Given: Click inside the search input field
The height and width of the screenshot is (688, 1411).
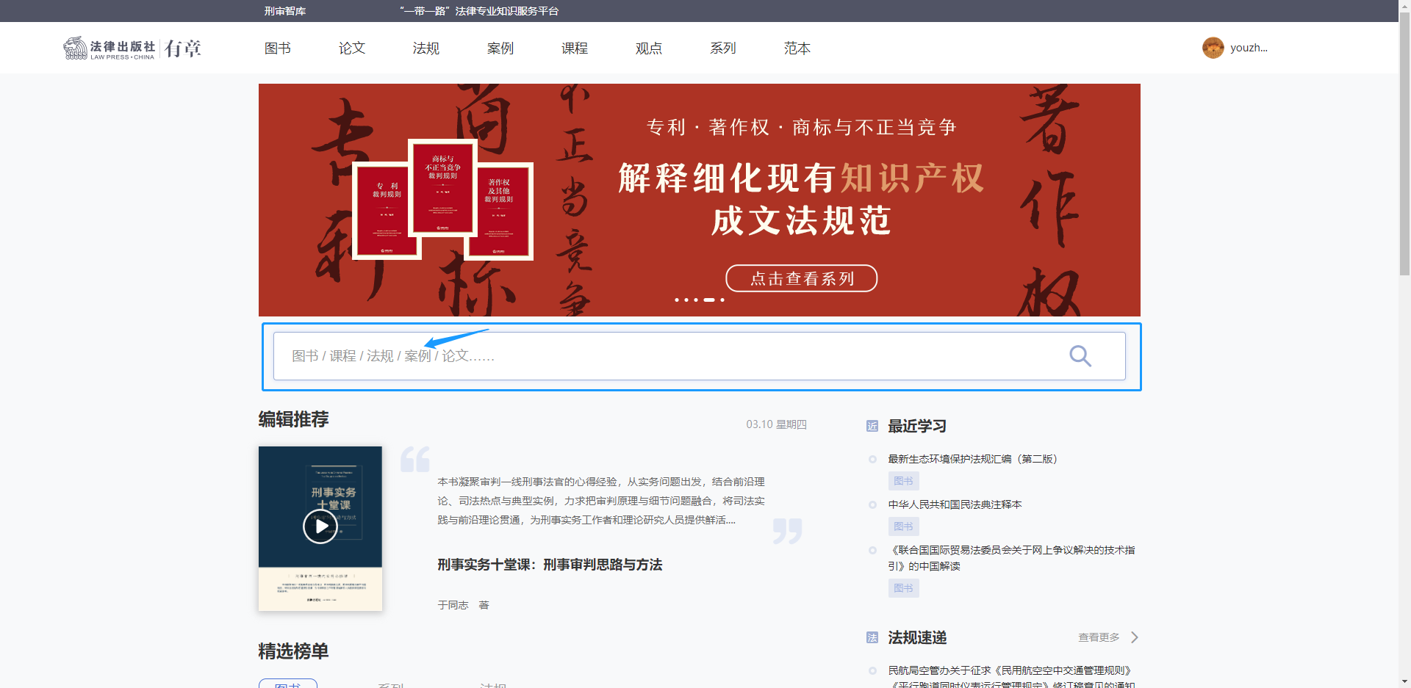Looking at the screenshot, I should click(x=661, y=356).
